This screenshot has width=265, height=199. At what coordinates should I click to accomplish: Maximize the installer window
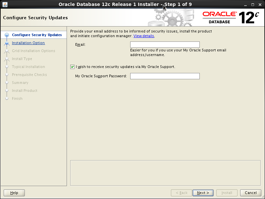(253, 5)
